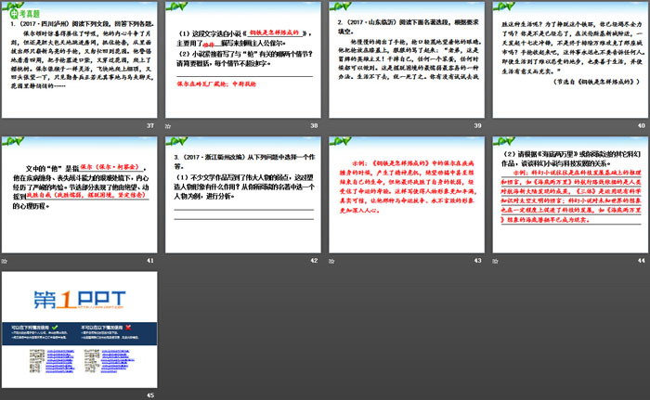
Task: Click animation star icon under slide 38
Action: [168, 126]
